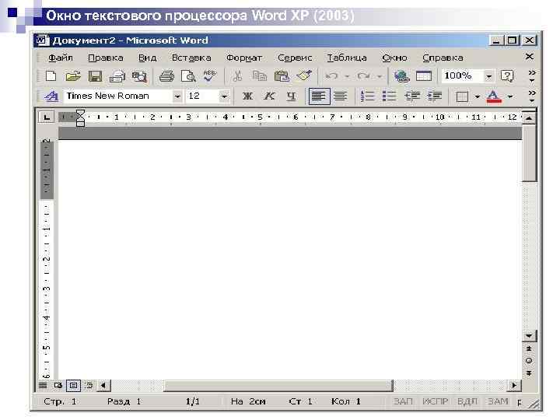
Task: Open Select Browse Object circle button
Action: point(529,361)
